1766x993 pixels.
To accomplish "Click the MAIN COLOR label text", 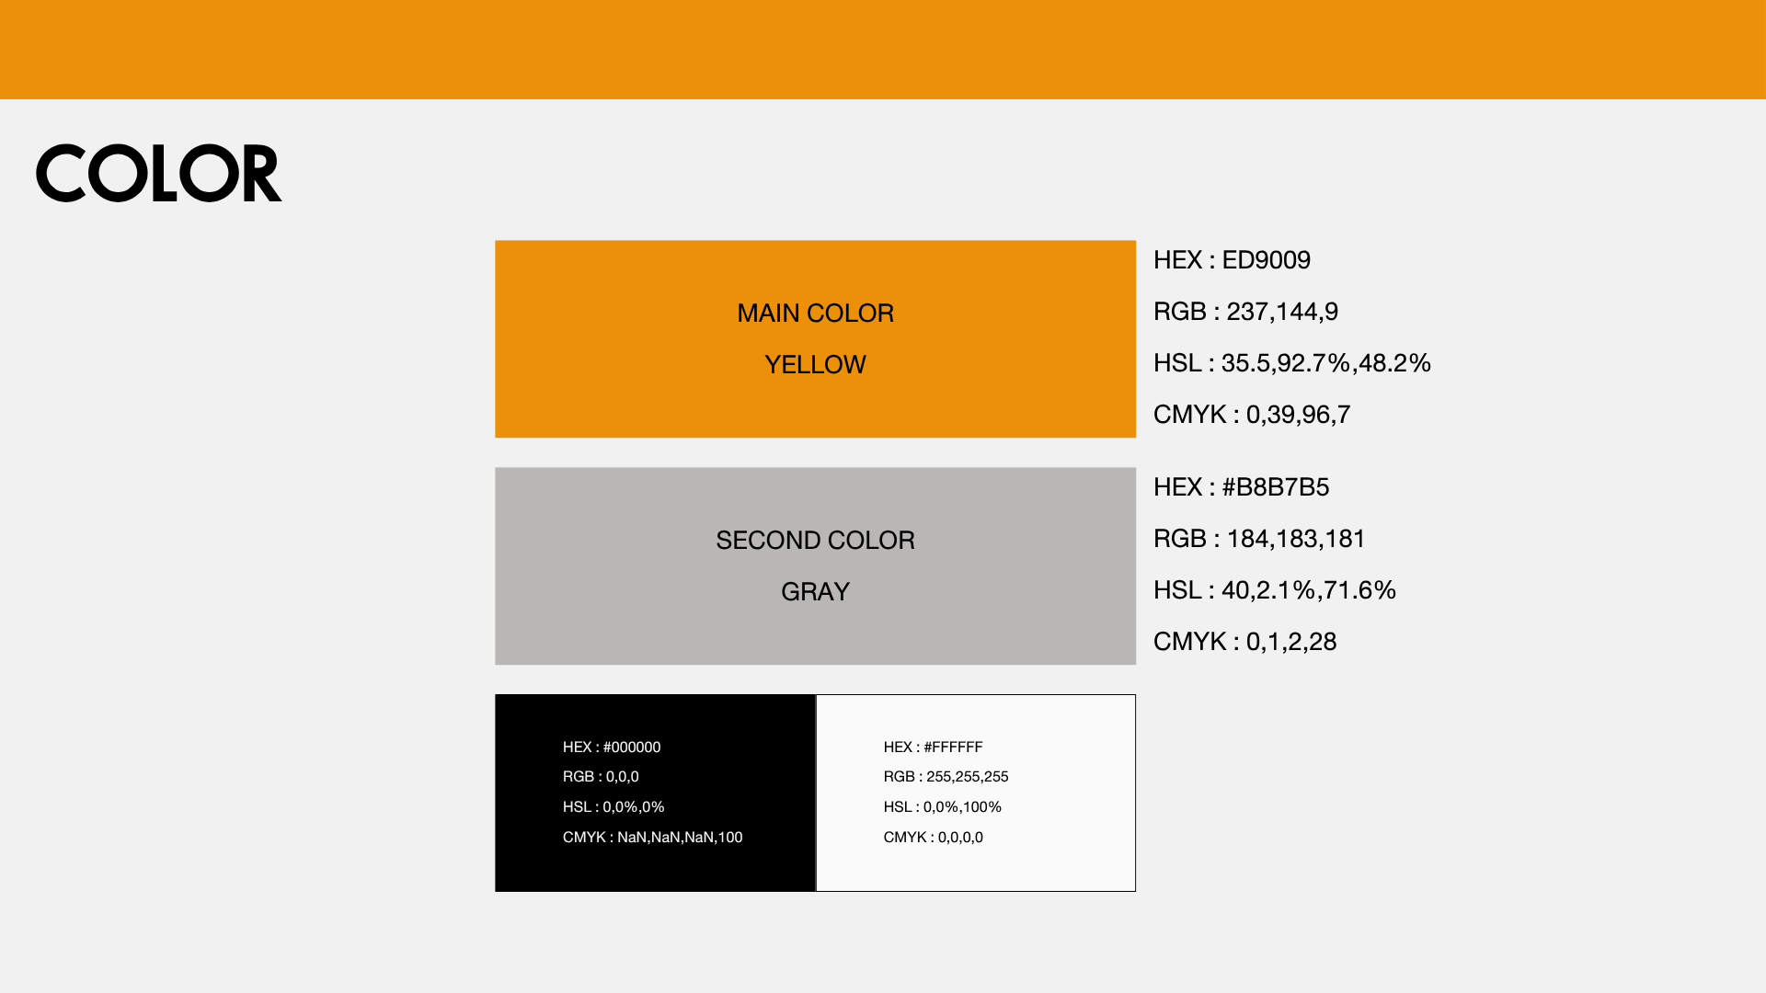I will (x=815, y=314).
